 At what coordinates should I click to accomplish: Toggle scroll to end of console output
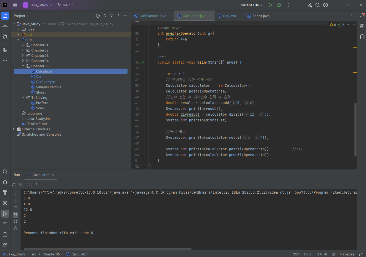tap(16, 215)
